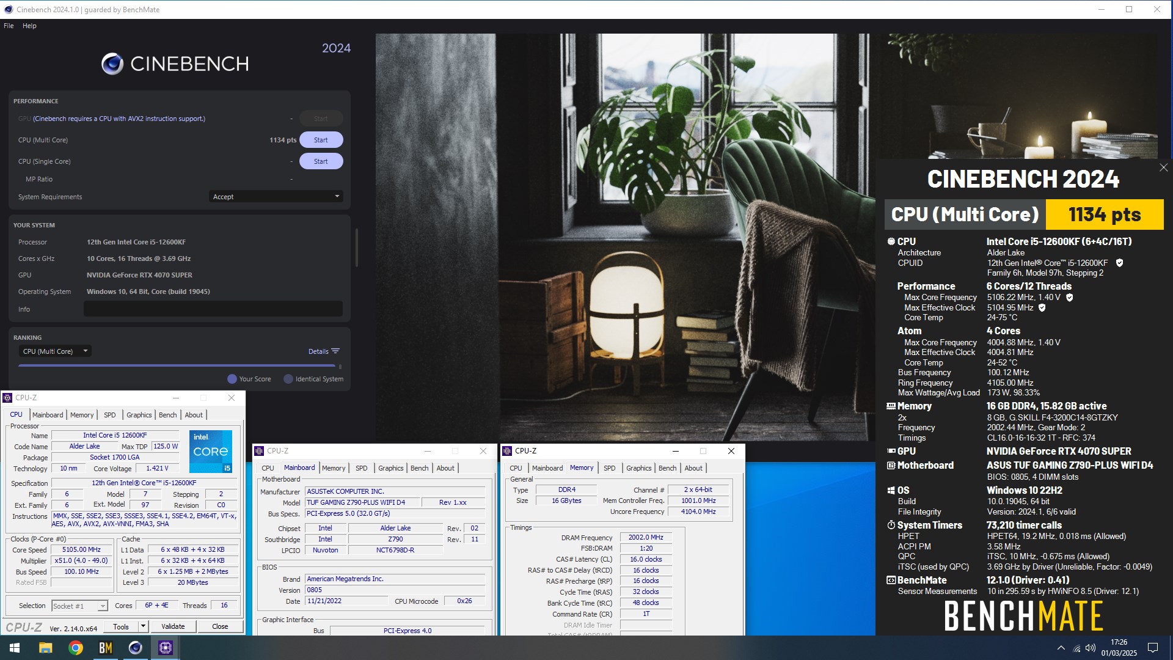Click the Details link in Ranking
The image size is (1173, 660).
(x=318, y=351)
